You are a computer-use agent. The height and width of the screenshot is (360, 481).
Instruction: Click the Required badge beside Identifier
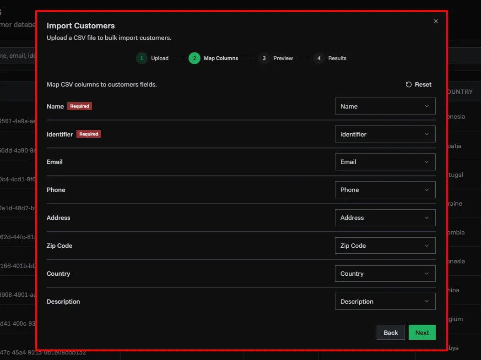[x=89, y=134]
